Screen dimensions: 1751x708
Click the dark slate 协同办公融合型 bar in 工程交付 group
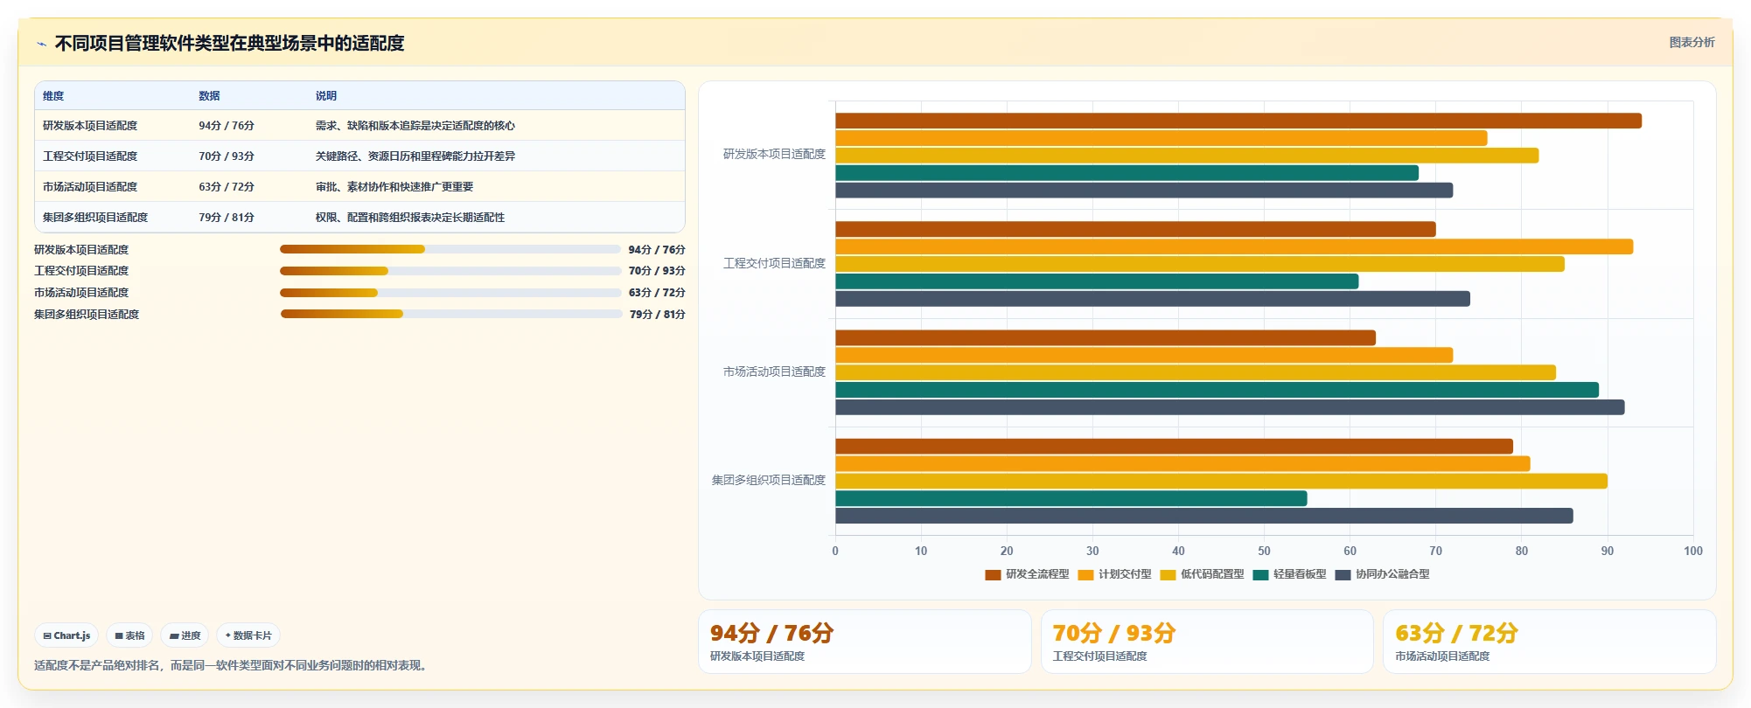tap(1153, 299)
